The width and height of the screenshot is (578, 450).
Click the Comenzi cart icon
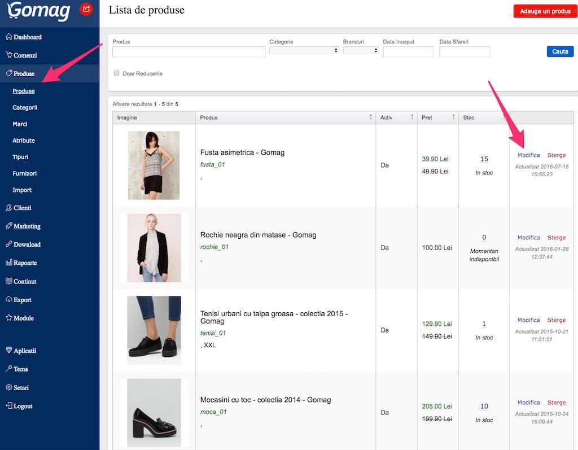pyautogui.click(x=8, y=55)
